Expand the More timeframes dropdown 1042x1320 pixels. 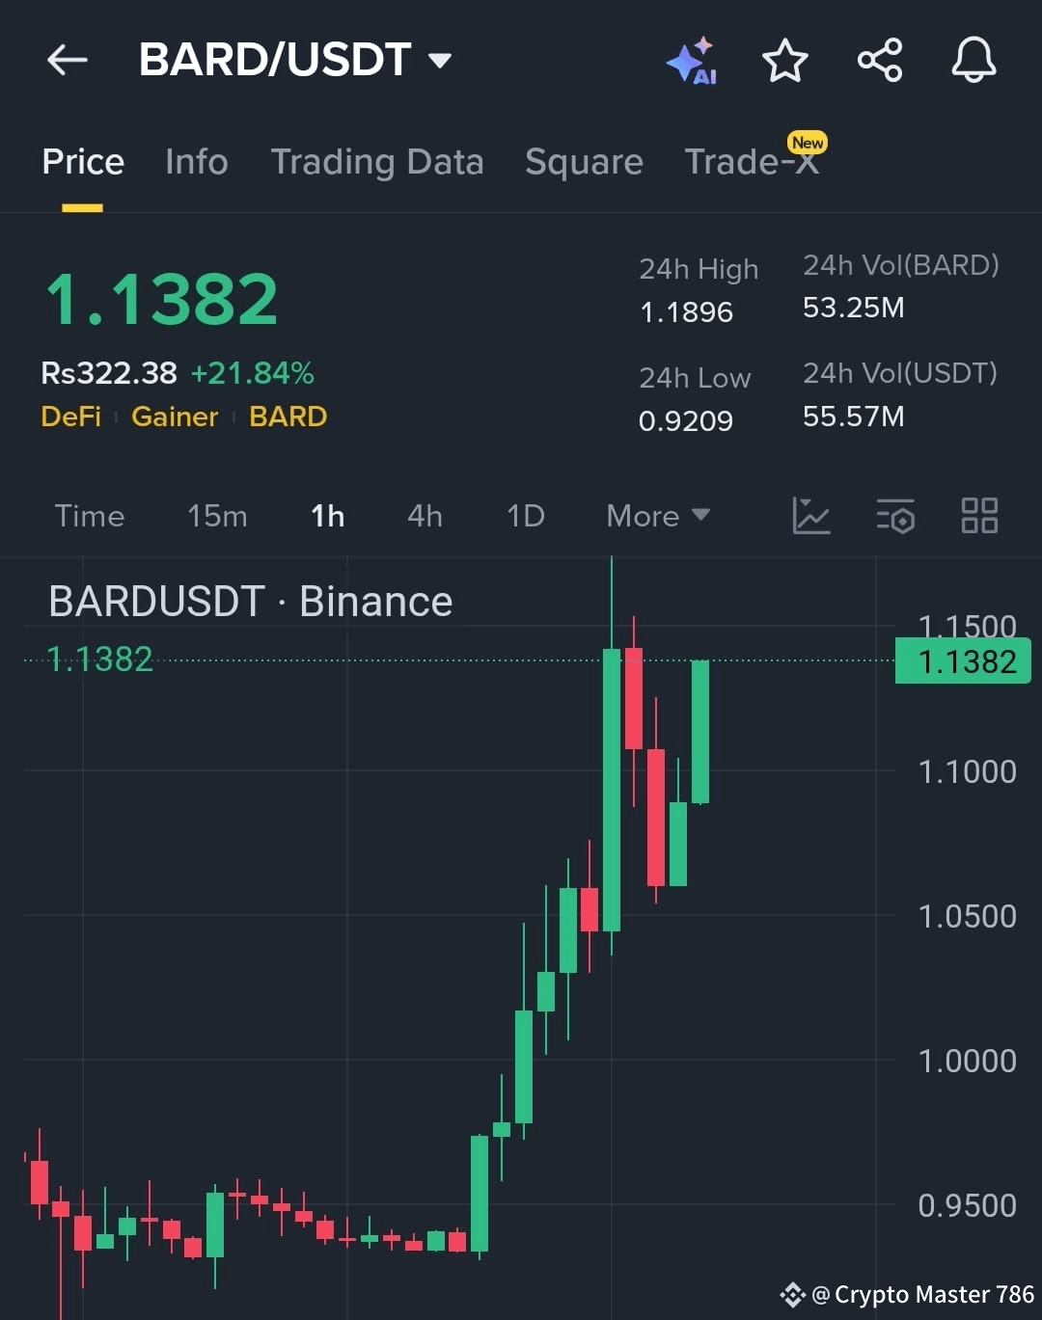(x=658, y=516)
